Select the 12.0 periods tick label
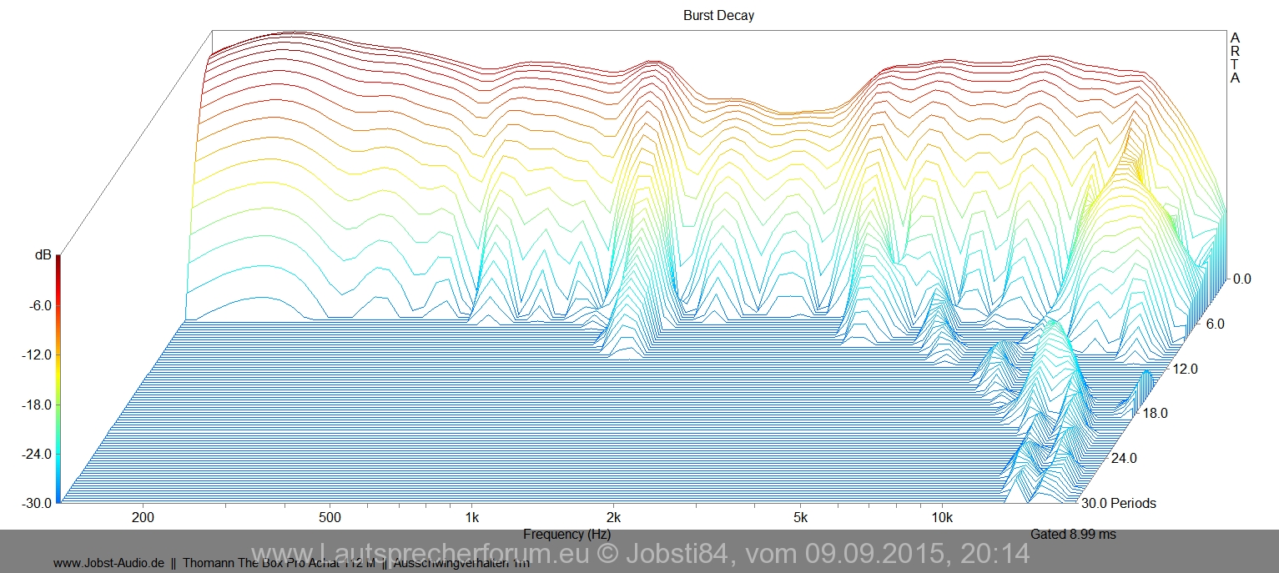This screenshot has width=1279, height=573. [x=1183, y=369]
